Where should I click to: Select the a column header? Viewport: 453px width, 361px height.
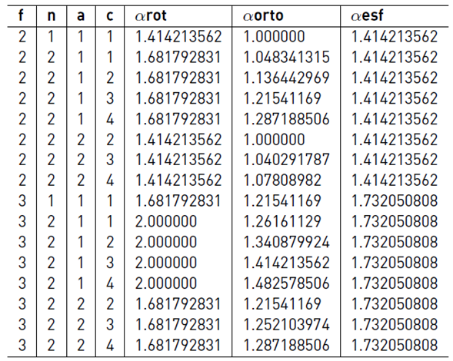[x=81, y=16]
